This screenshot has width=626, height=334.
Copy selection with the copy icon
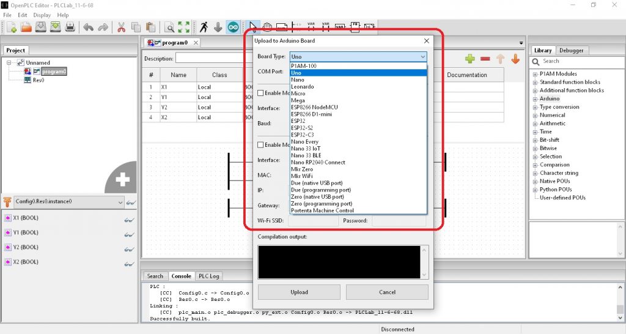pos(136,27)
